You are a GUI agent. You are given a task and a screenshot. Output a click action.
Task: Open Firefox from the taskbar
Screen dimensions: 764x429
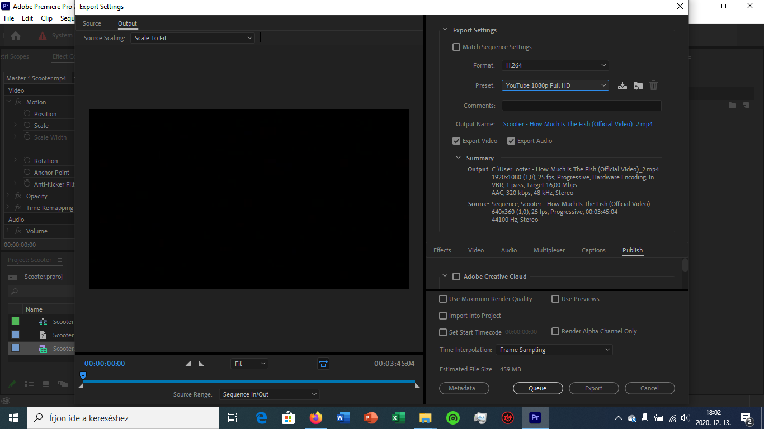coord(316,418)
